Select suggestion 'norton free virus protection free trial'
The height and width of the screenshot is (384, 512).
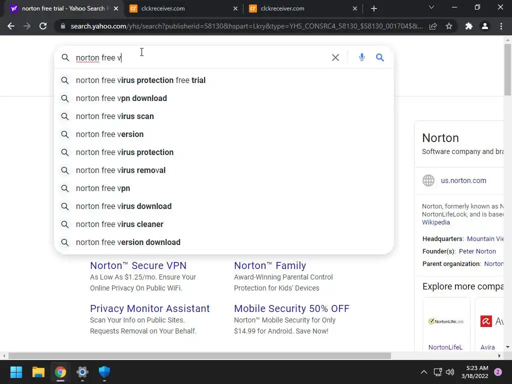[x=224, y=80]
